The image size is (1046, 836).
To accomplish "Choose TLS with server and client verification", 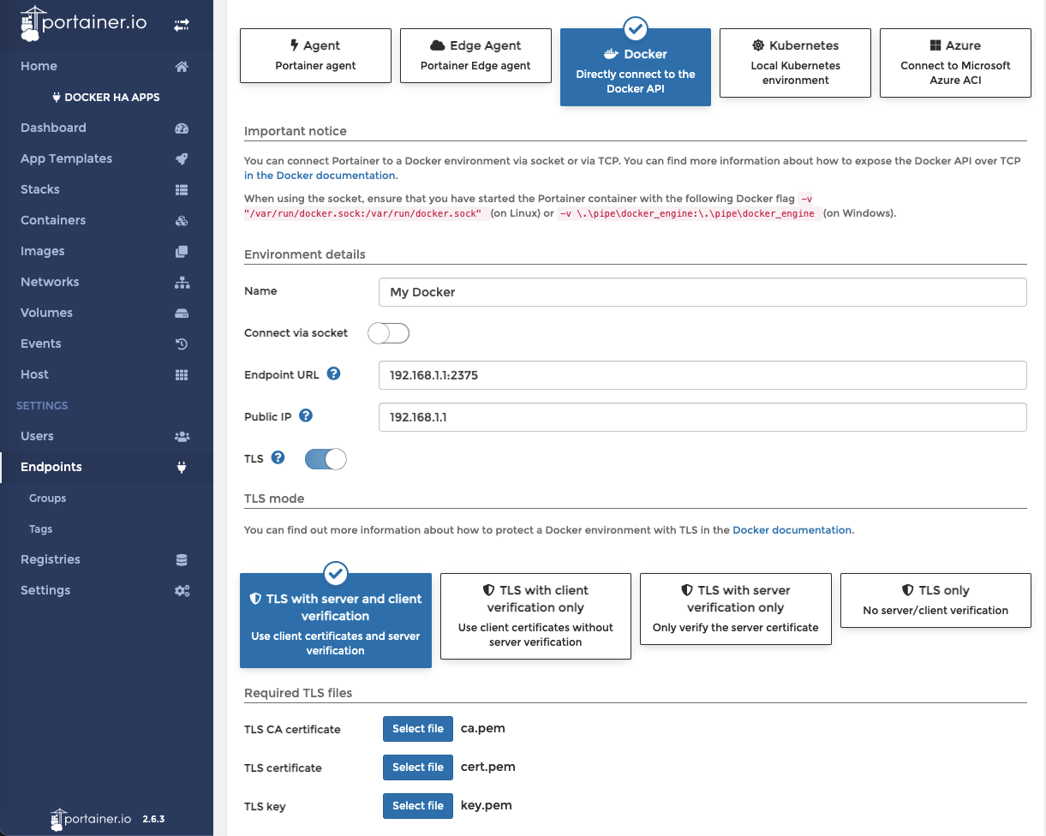I will click(336, 621).
